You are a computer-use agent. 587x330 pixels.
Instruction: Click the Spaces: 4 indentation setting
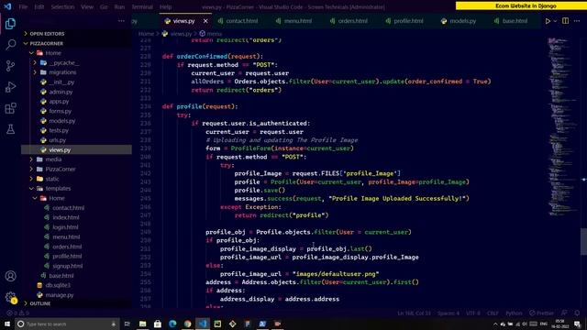448,313
